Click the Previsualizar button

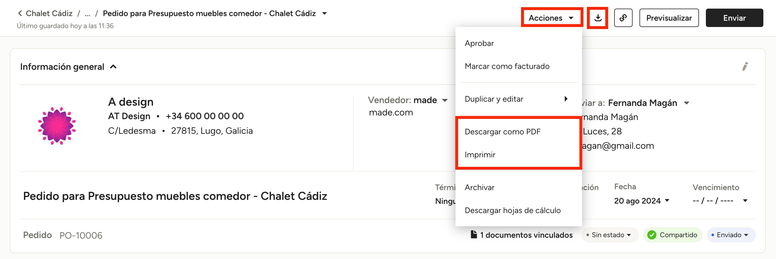pyautogui.click(x=669, y=18)
